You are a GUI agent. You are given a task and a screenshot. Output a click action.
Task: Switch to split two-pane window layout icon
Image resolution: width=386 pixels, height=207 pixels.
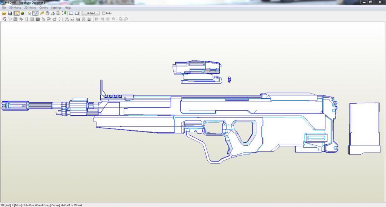tap(71, 13)
